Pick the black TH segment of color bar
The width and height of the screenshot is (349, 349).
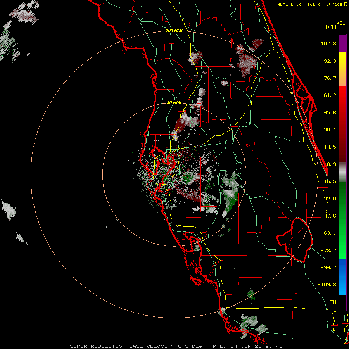[x=342, y=302]
